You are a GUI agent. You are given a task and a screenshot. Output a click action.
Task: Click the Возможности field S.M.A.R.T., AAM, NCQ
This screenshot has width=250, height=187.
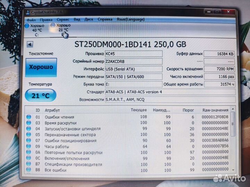point(170,99)
